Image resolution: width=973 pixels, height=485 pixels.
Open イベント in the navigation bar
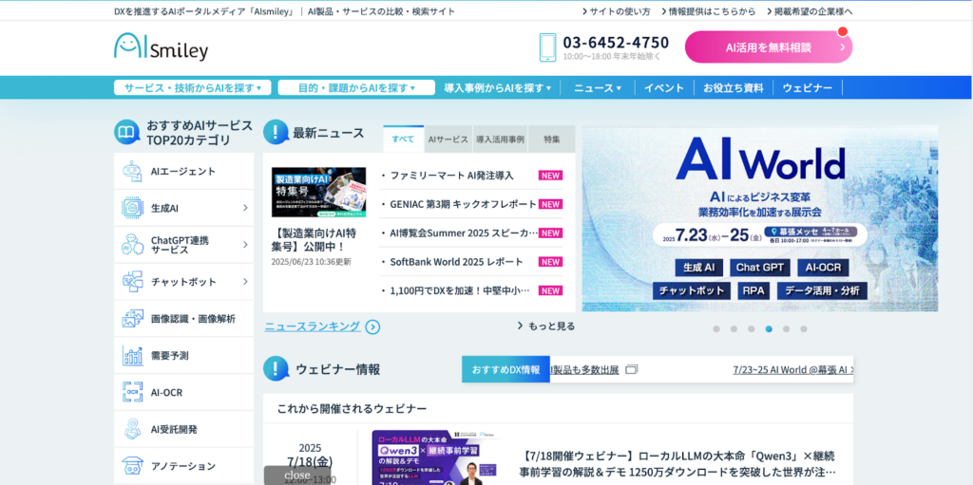click(x=664, y=88)
